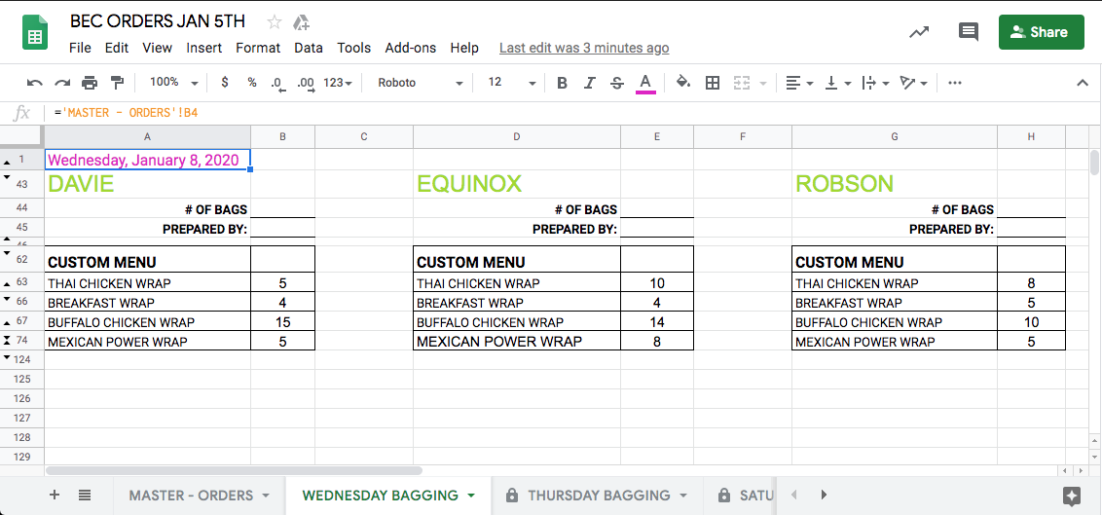Select the paint format roller icon
This screenshot has width=1102, height=515.
coord(117,83)
